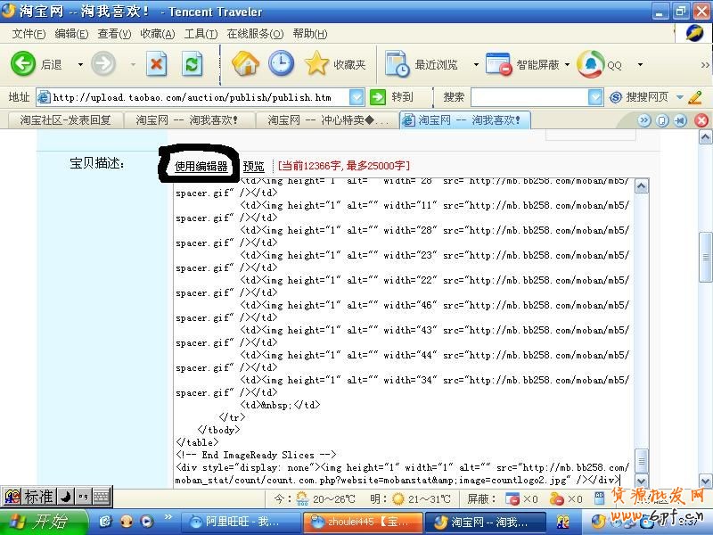
Task: Click the weather today cloud icon in status bar
Action: point(302,499)
